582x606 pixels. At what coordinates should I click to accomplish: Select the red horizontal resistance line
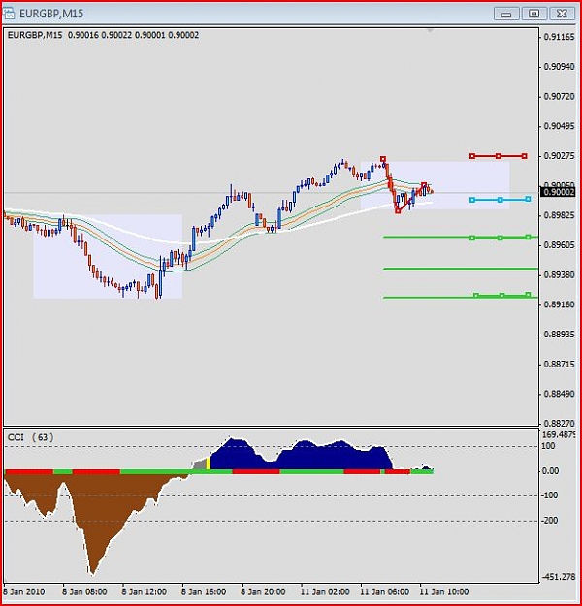click(498, 156)
